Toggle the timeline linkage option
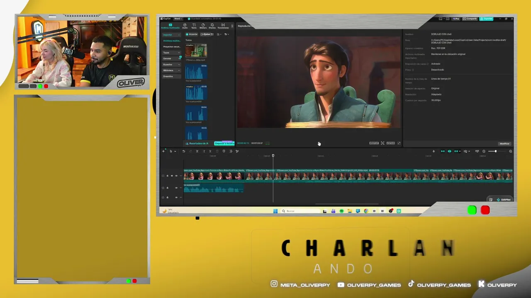The width and height of the screenshot is (531, 298). (456, 151)
